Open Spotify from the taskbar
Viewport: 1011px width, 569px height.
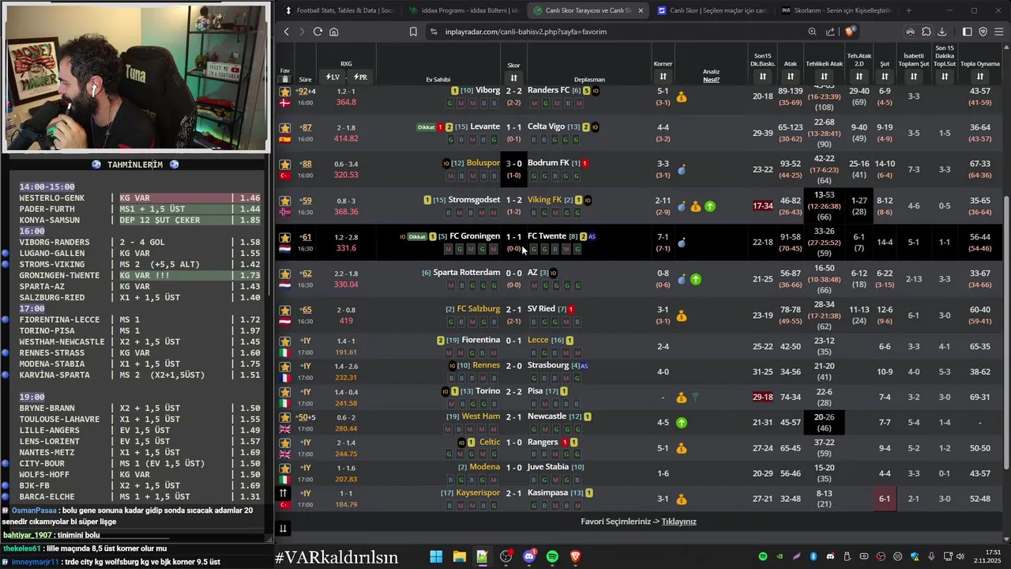pos(552,556)
